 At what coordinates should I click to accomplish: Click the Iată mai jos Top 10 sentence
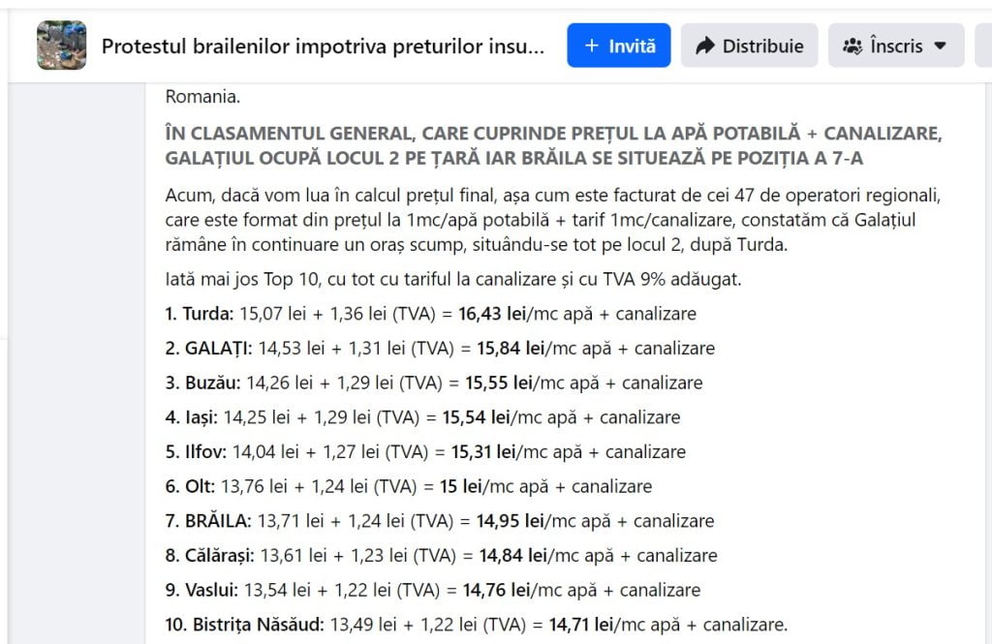click(x=453, y=279)
